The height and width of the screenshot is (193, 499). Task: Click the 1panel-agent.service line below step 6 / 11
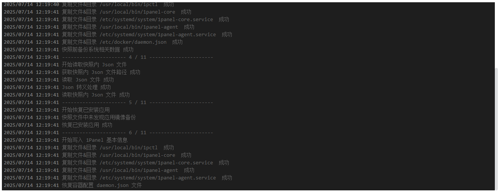118,178
